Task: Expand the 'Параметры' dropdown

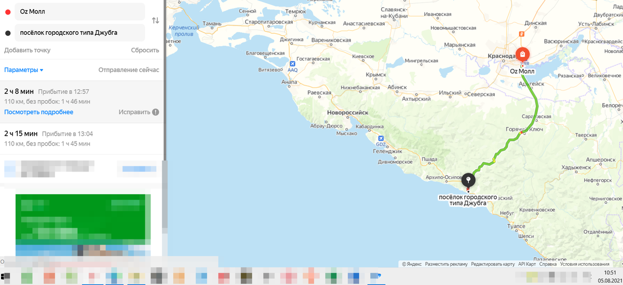Action: tap(24, 70)
